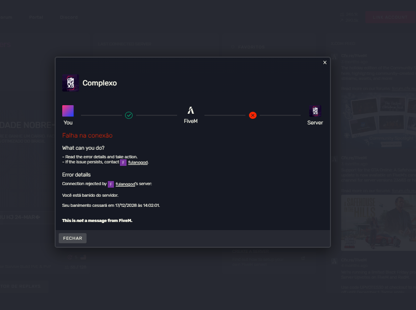
Task: Click the FECHAR button
Action: coord(72,238)
